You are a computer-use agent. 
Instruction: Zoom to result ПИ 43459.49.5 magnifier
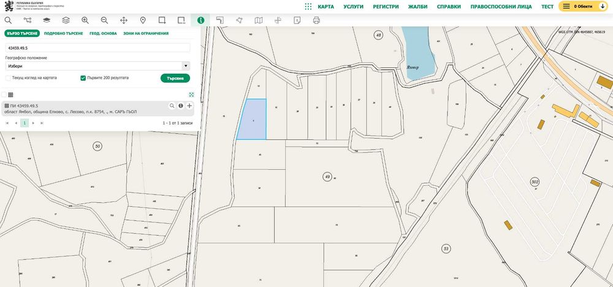tap(172, 105)
